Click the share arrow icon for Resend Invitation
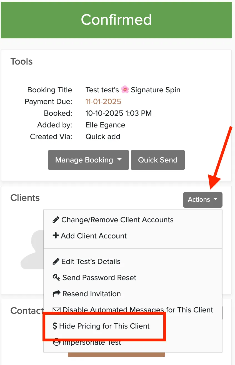 click(x=56, y=294)
